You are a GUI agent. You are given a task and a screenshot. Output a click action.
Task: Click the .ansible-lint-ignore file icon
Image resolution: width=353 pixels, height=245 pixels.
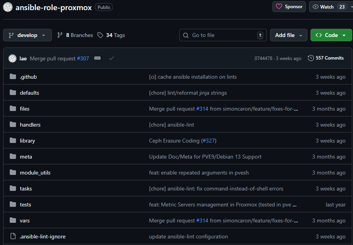tap(13, 236)
